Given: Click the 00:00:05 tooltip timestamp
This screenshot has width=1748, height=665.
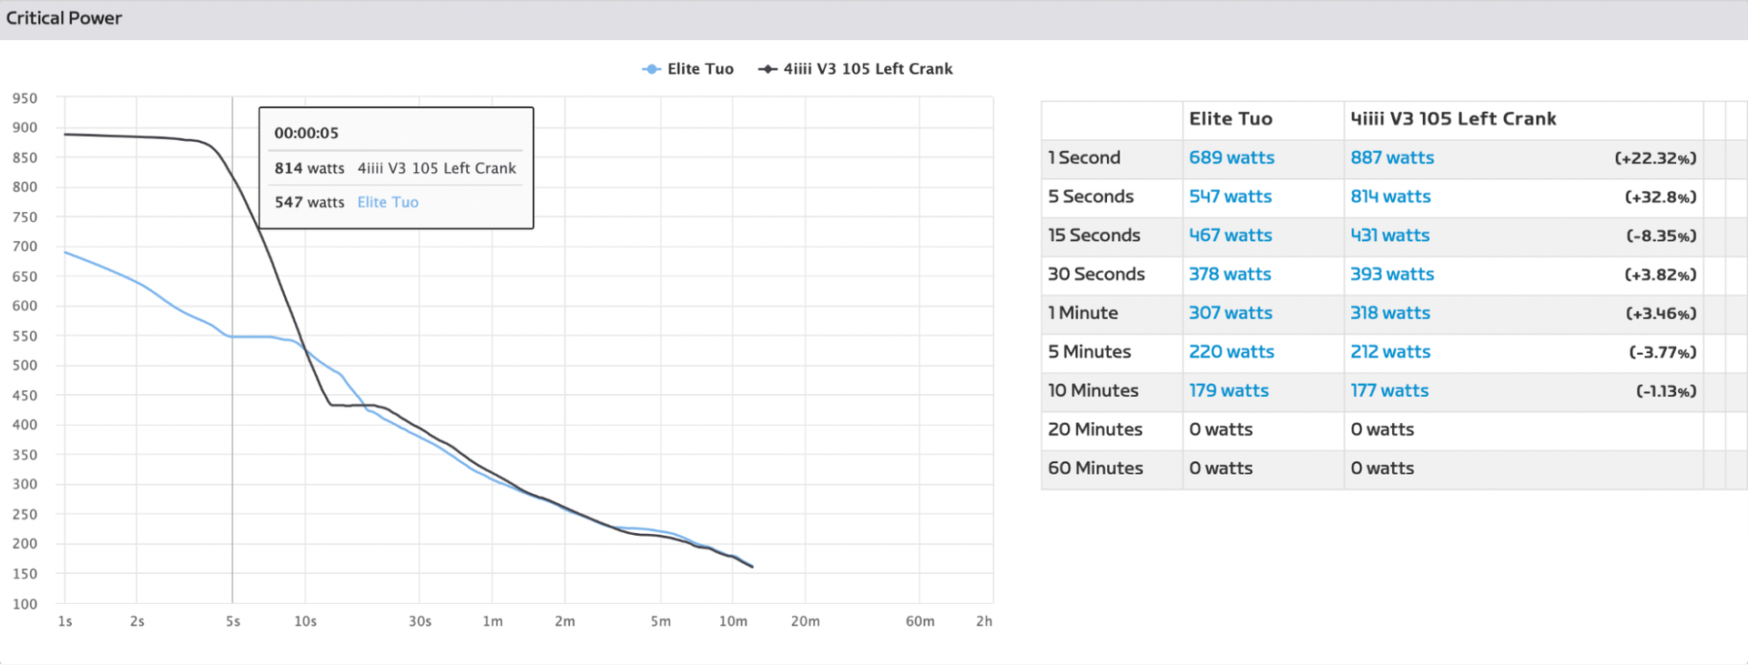Looking at the screenshot, I should pos(306,133).
